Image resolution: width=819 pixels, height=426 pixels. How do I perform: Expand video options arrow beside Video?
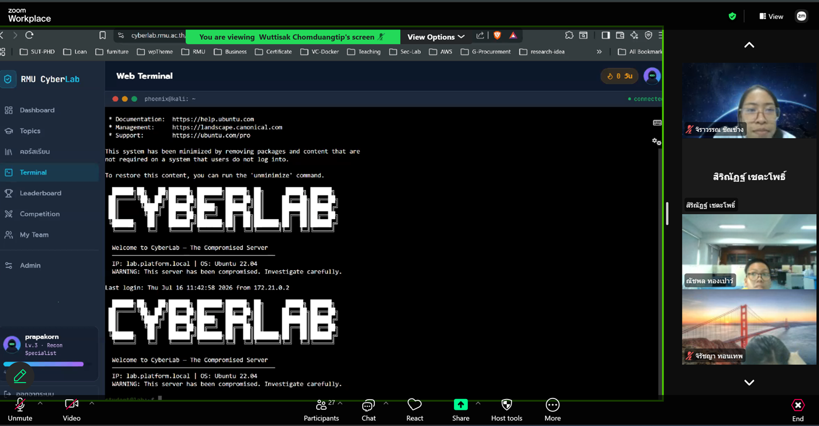click(x=92, y=403)
